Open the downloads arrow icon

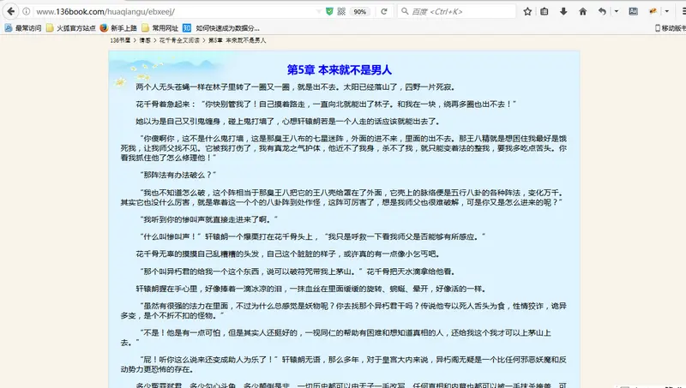pyautogui.click(x=563, y=11)
